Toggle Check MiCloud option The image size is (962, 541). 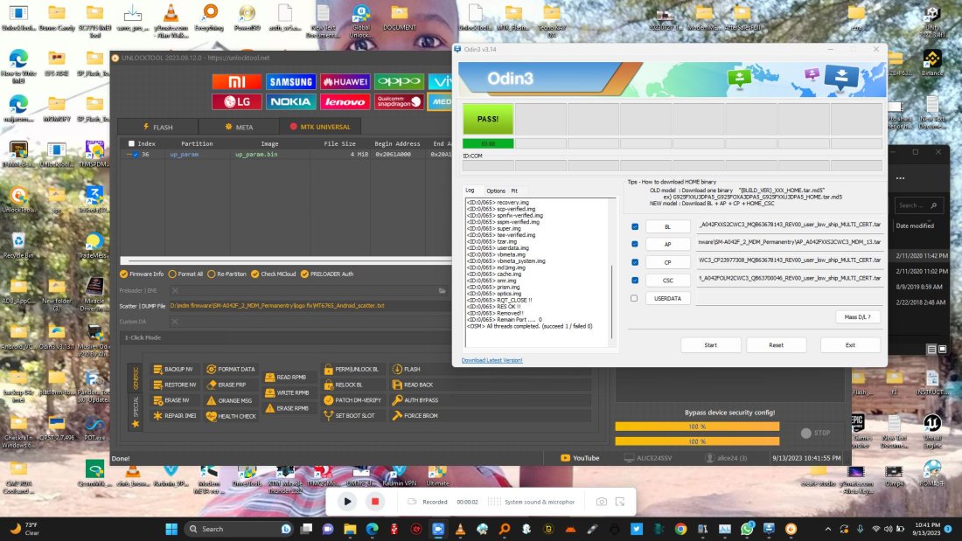(273, 274)
